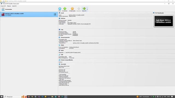Open the Áudio section header

point(62,45)
